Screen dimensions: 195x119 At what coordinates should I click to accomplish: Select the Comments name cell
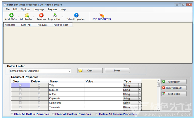point(66,103)
